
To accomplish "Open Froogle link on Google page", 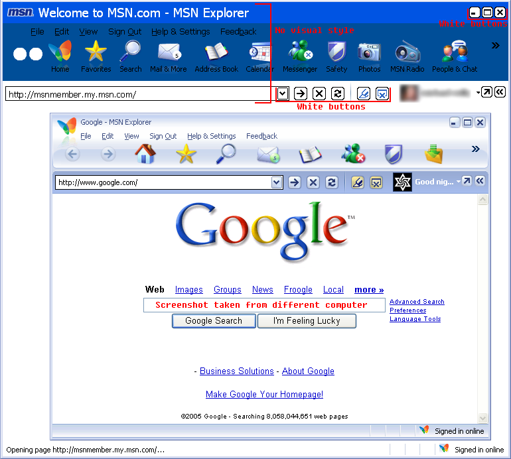I will coord(298,289).
